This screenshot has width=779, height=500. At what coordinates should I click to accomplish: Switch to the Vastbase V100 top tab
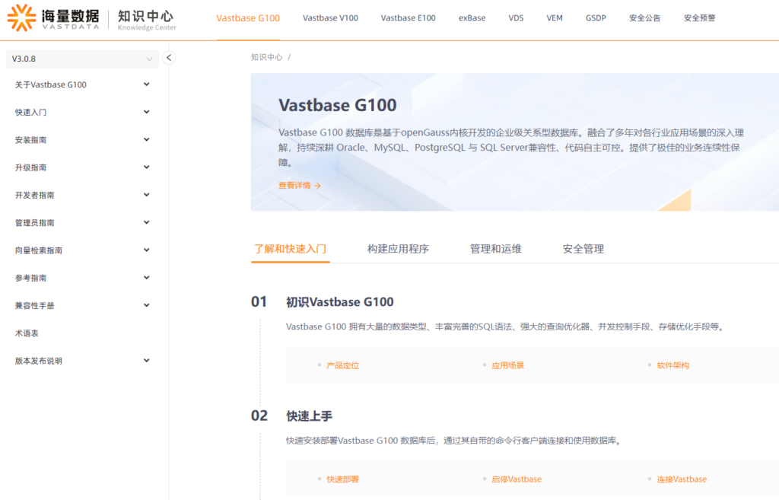pos(330,18)
